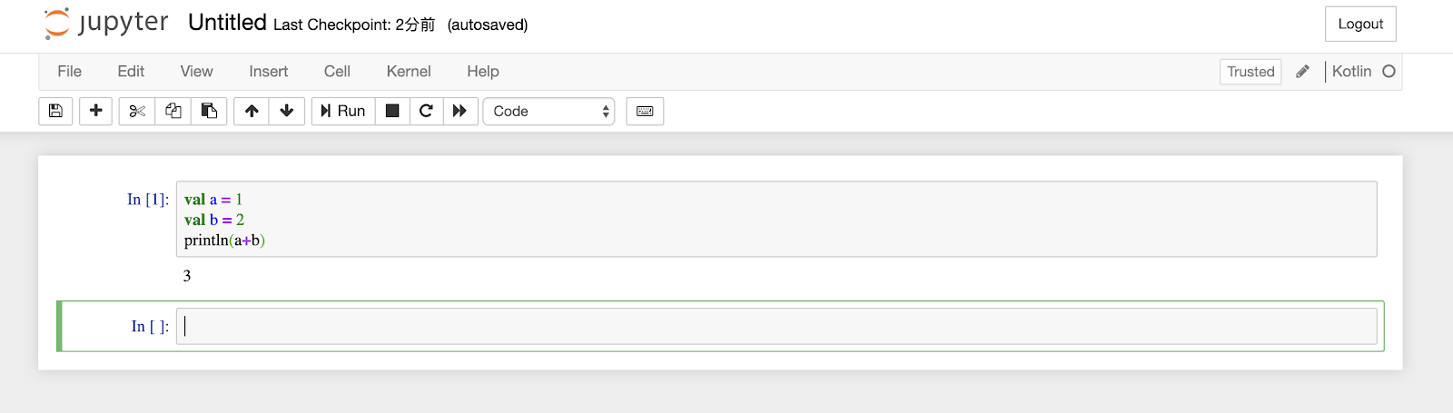
Task: Open the command palette keyboard icon
Action: (645, 111)
